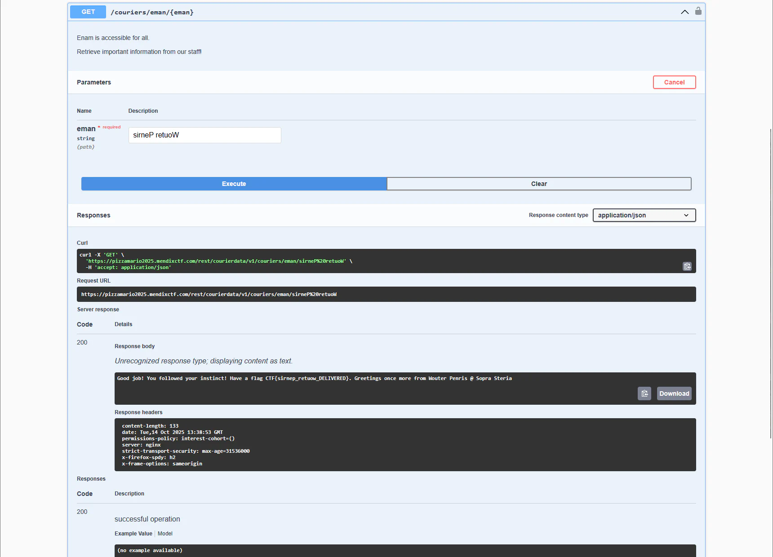The width and height of the screenshot is (773, 557).
Task: Click the authorization lock icon
Action: coord(698,11)
